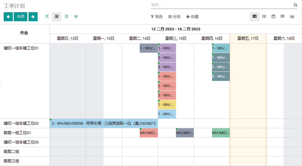Image resolution: width=302 pixels, height=166 pixels.
Task: Switch scale to 年 (year)
Action: [x=76, y=17]
